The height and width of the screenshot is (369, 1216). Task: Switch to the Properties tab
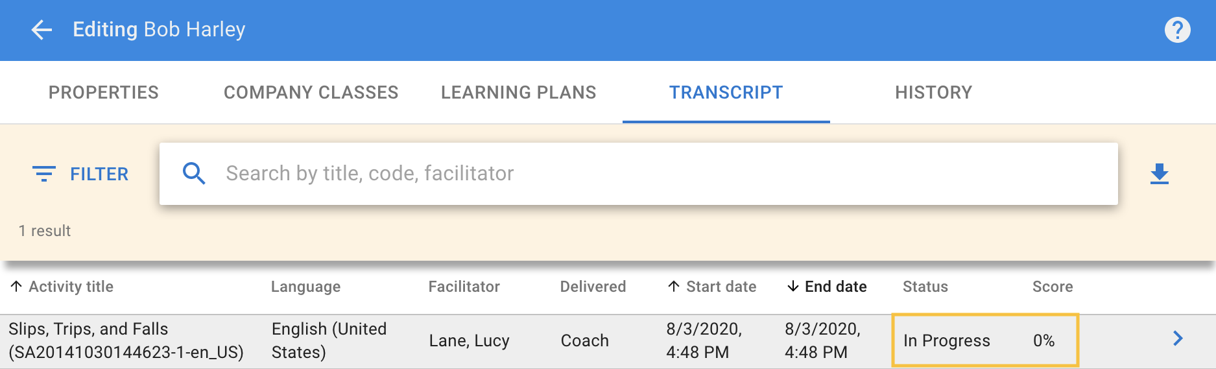pos(104,93)
